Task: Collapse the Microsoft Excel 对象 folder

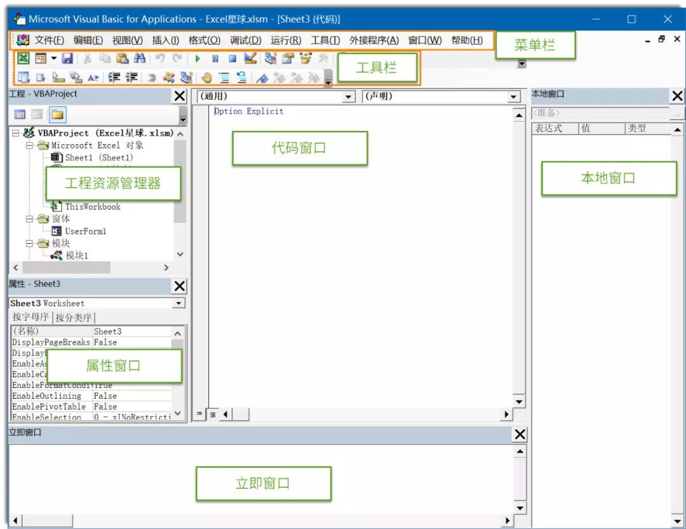Action: tap(29, 145)
